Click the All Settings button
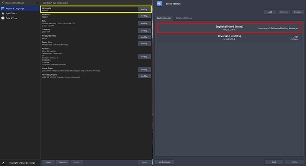Screen dimensions: 306x166 [165, 162]
